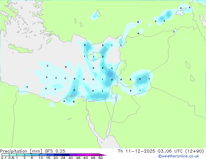Image resolution: width=206 pixels, height=159 pixels.
Task: Select the legend swatch between 1 and 2
Action: [x=20, y=155]
